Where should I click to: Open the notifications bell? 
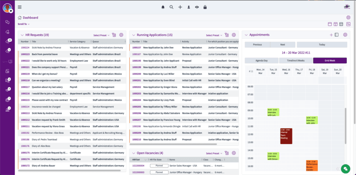coord(163,7)
